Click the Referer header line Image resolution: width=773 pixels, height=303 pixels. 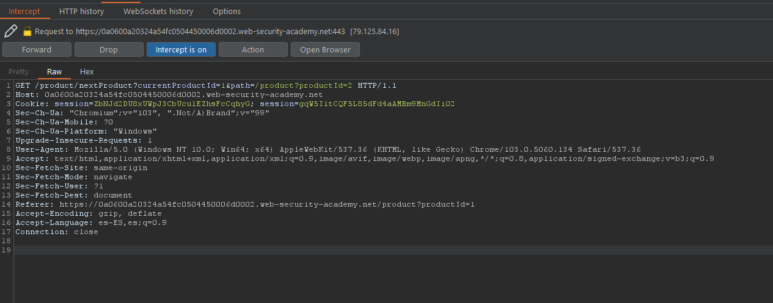pyautogui.click(x=245, y=204)
